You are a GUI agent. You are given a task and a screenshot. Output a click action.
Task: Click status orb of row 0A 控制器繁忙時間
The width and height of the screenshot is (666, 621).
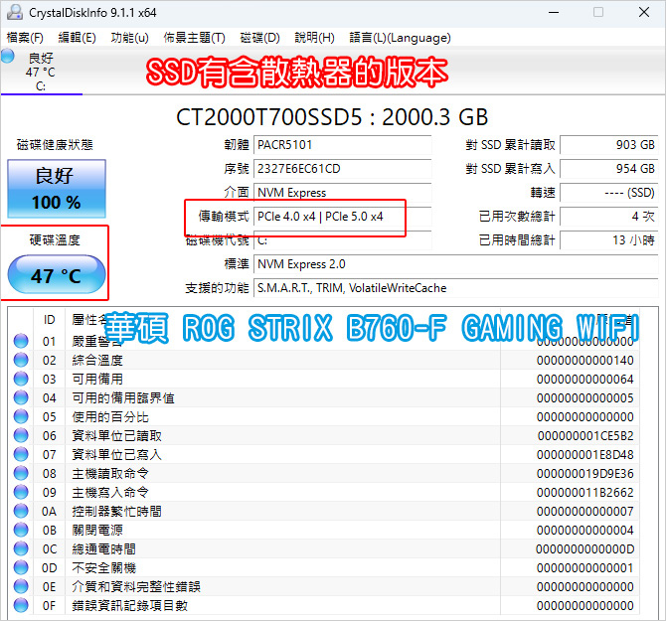[21, 511]
